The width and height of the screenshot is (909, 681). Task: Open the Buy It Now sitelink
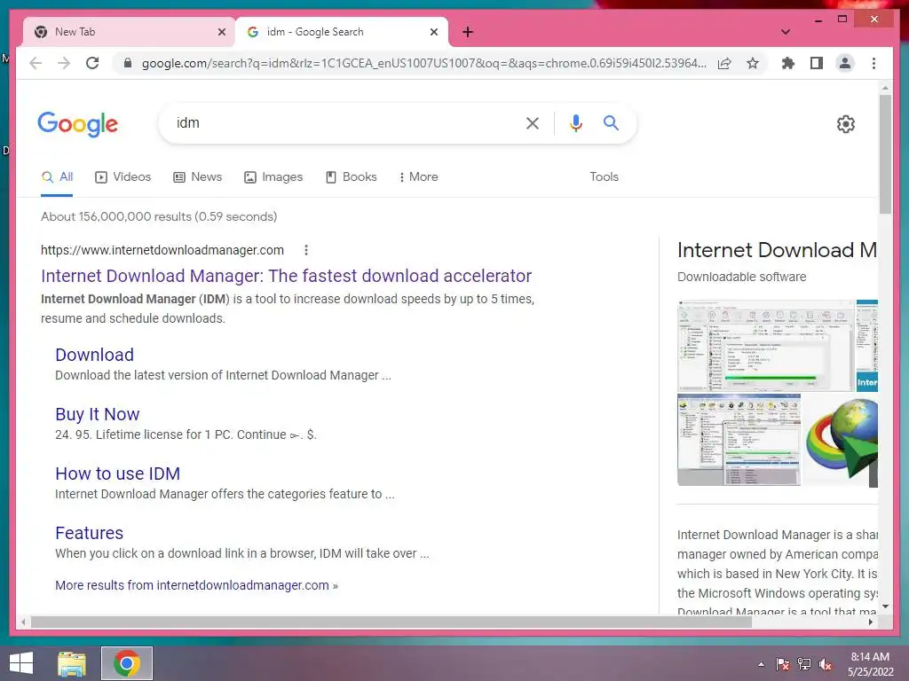[x=98, y=414]
